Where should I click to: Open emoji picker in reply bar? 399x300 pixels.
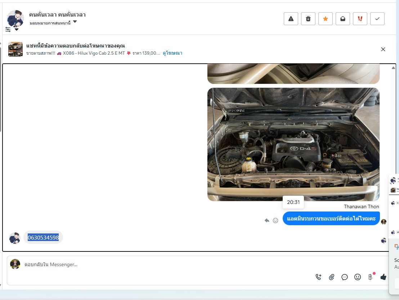tap(358, 277)
